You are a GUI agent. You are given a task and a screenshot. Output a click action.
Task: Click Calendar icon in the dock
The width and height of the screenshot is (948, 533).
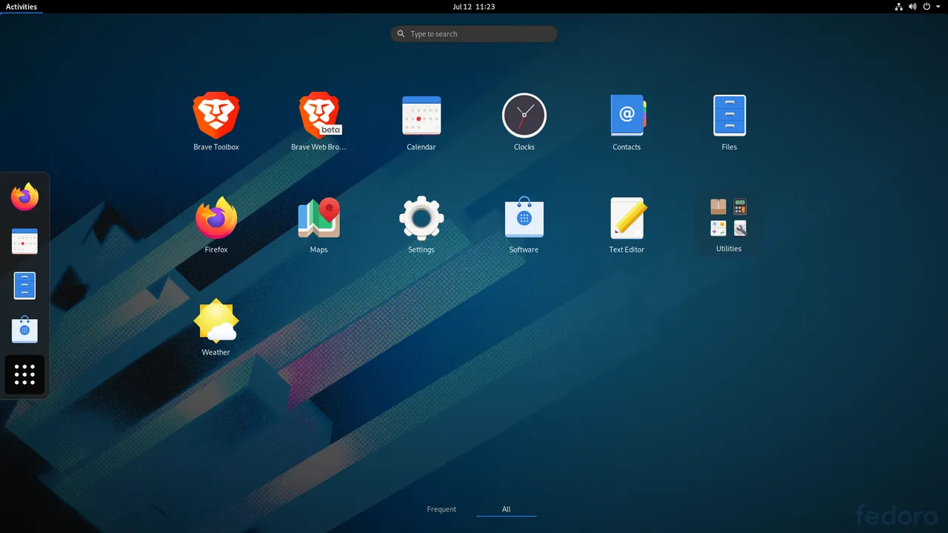tap(24, 241)
